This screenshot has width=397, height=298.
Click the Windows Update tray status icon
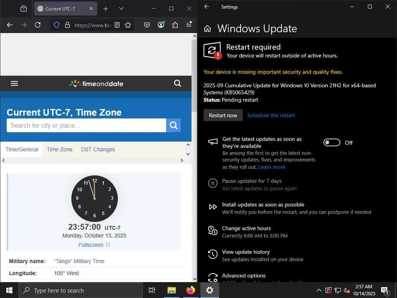328,290
